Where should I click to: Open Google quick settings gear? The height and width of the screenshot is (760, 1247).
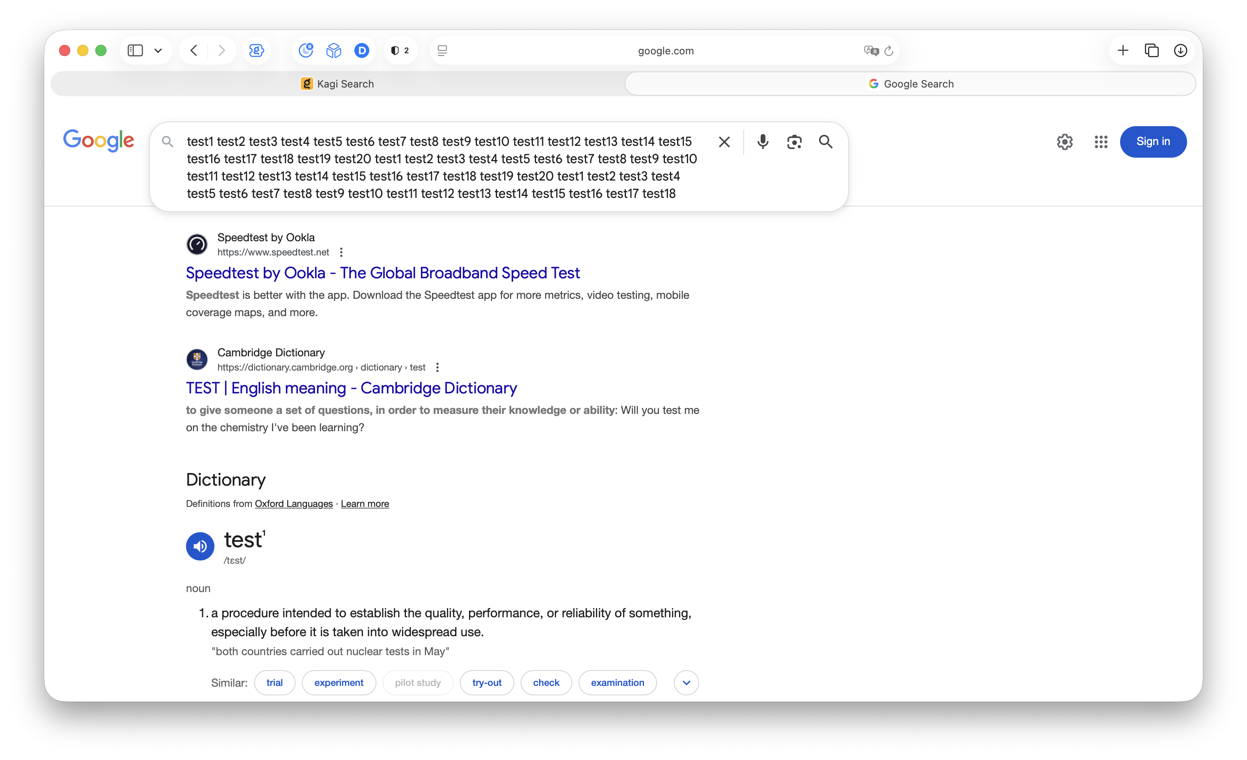(1065, 142)
